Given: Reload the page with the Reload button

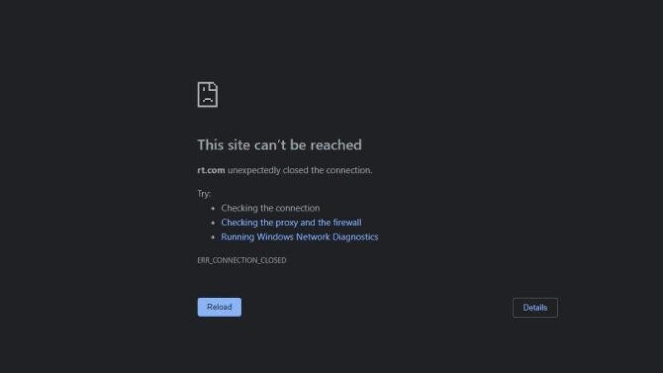Looking at the screenshot, I should [x=219, y=307].
